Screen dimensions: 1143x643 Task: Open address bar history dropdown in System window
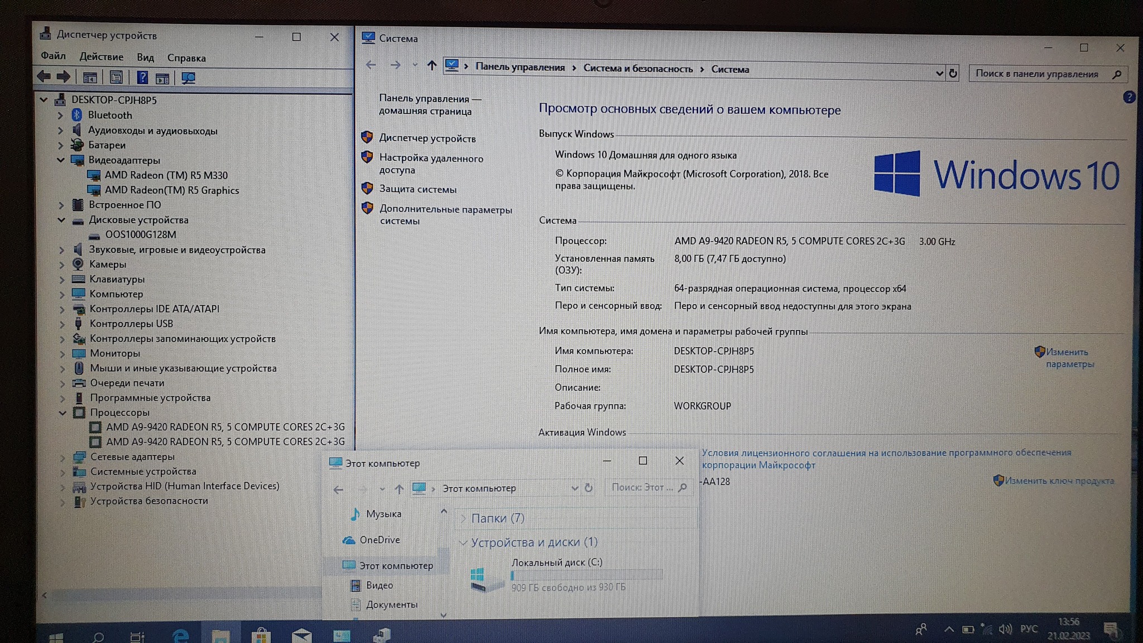click(x=939, y=73)
